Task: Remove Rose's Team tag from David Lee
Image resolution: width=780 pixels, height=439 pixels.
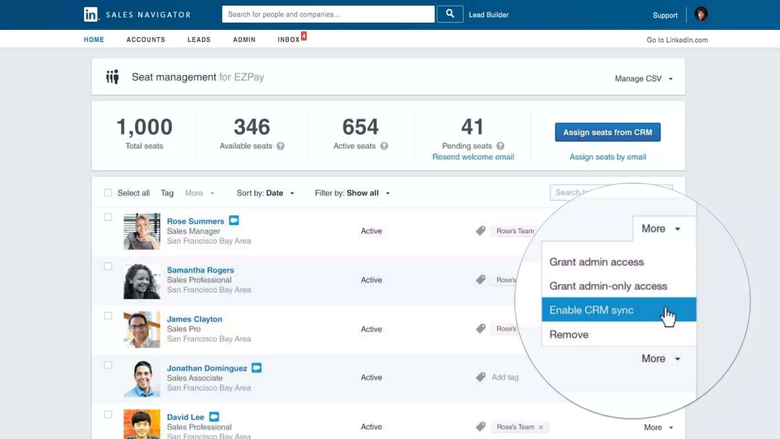Action: tap(541, 427)
